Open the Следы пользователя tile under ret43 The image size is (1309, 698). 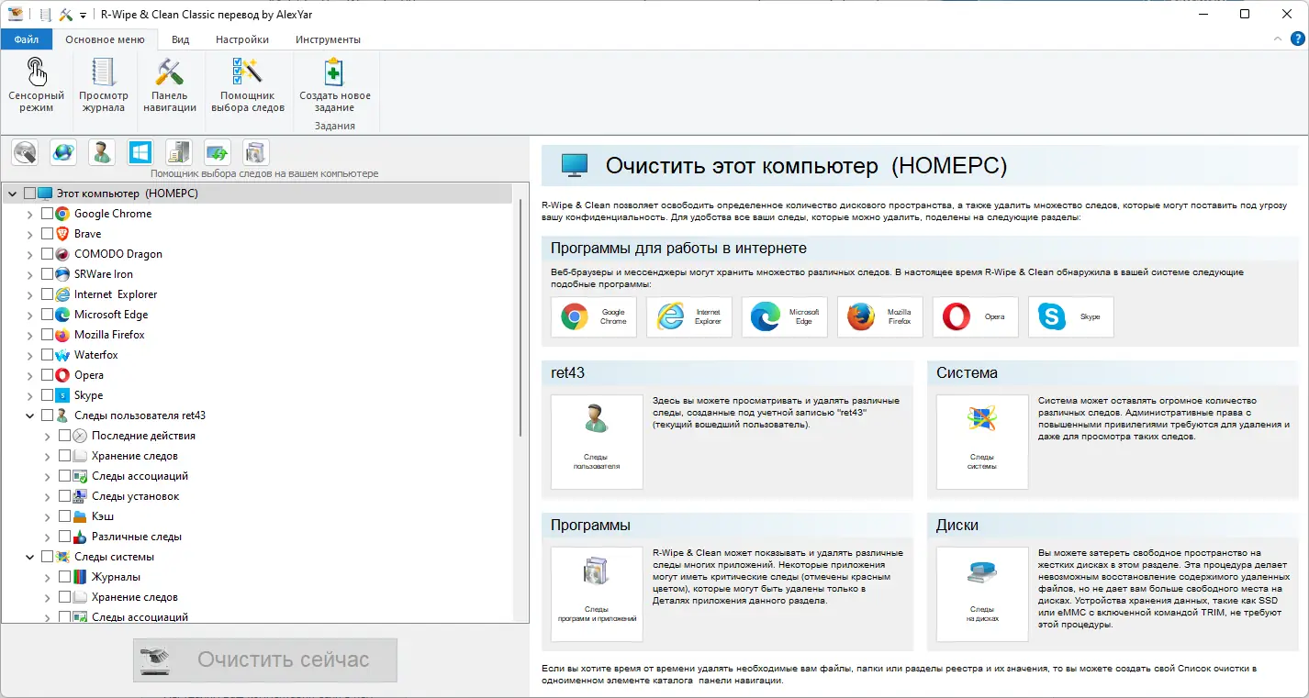tap(597, 442)
